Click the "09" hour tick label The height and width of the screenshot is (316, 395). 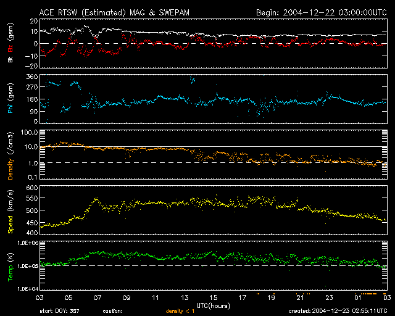(127, 297)
